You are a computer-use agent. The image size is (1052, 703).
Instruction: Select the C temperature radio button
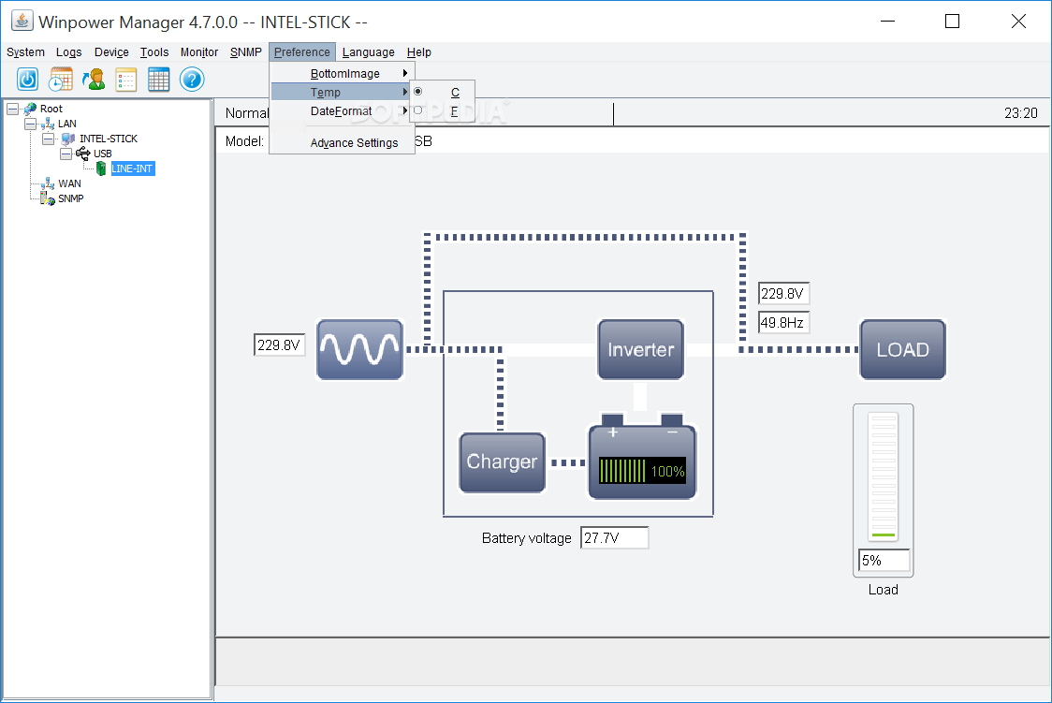click(418, 91)
